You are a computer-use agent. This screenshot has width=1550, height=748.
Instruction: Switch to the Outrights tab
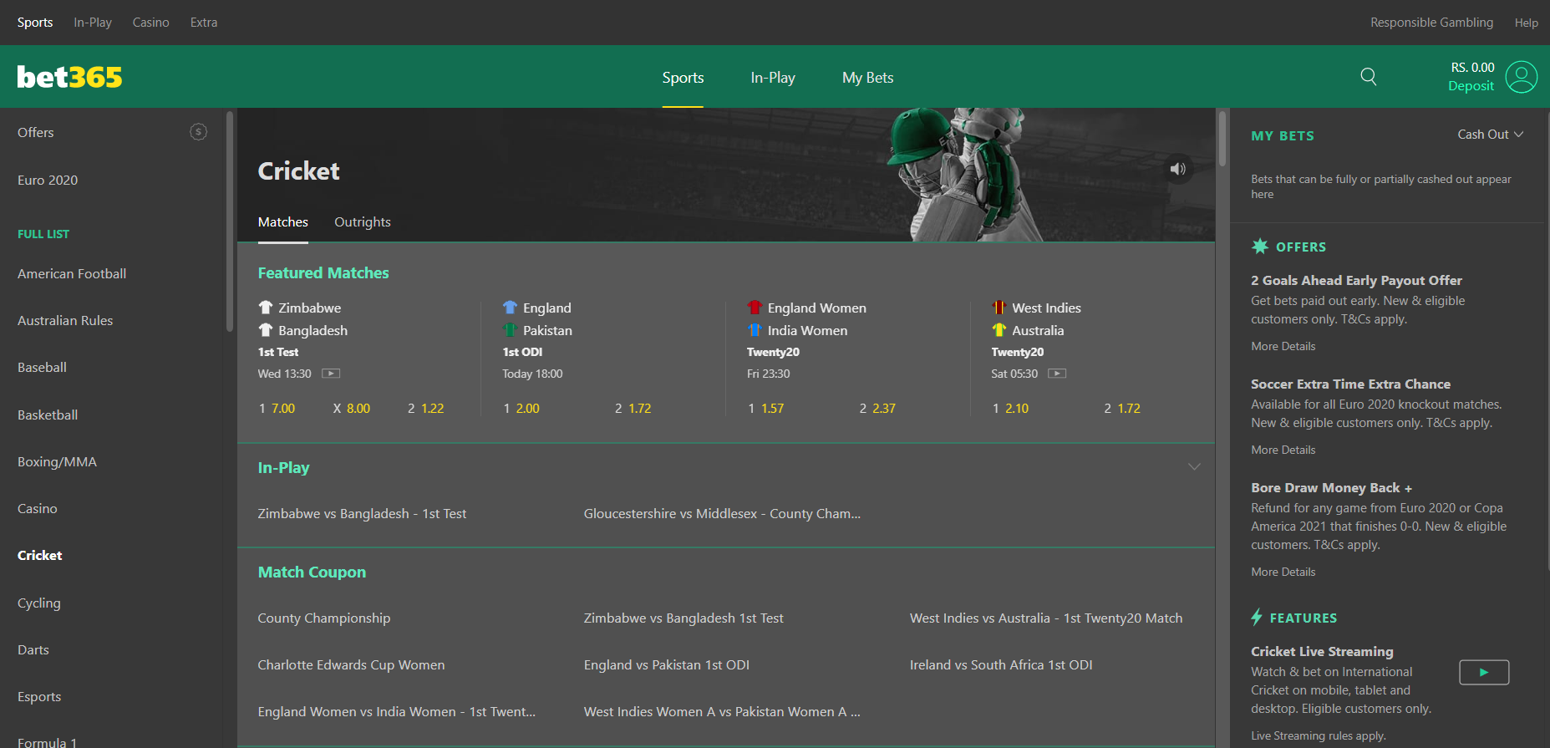[363, 222]
